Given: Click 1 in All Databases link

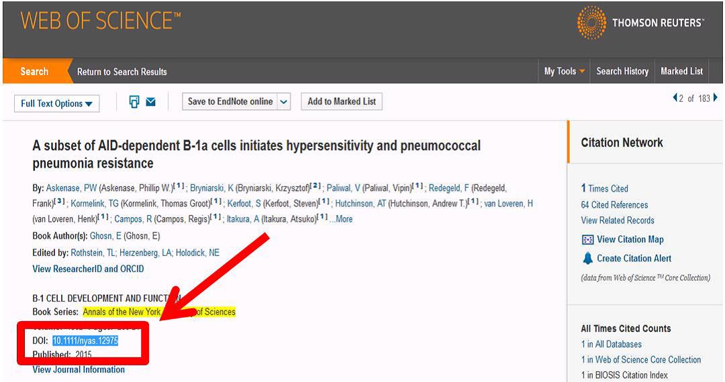Looking at the screenshot, I should (612, 344).
